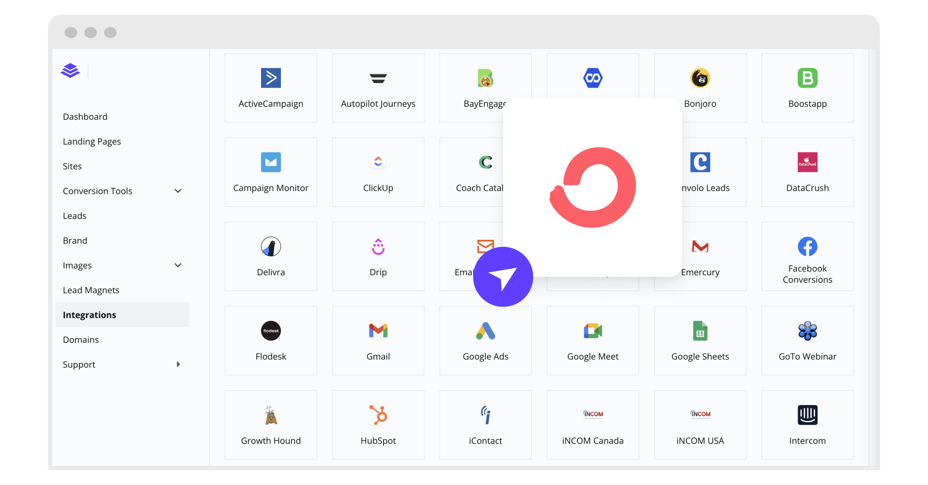Click the Conversion Tools menu label
Image resolution: width=928 pixels, height=485 pixels.
pyautogui.click(x=97, y=191)
